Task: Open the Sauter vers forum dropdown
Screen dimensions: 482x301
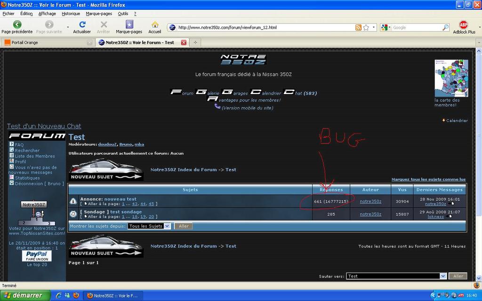Action: tap(396, 276)
